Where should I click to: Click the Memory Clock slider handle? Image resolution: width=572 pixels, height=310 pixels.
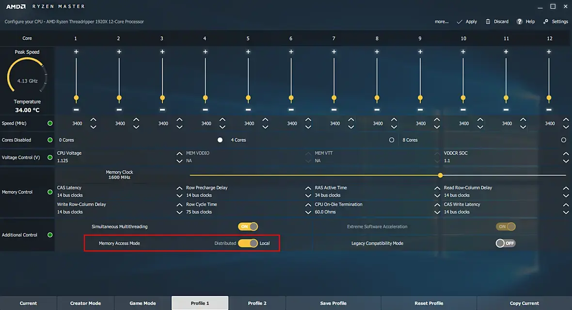440,175
